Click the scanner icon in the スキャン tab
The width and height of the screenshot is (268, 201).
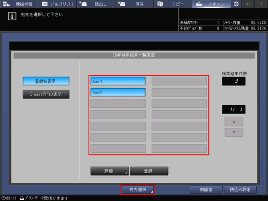tap(199, 4)
